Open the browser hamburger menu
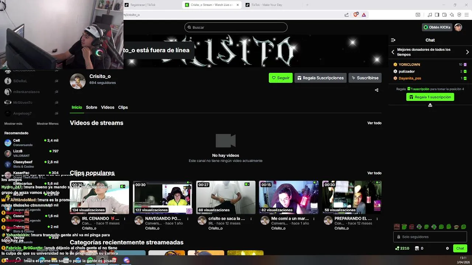Screen dimensions: 472x265 click(467, 15)
